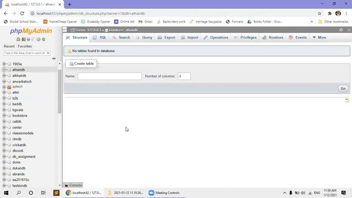Click navigation panel vertical scrollbar
Screen dimensions: 352x198
(59, 92)
